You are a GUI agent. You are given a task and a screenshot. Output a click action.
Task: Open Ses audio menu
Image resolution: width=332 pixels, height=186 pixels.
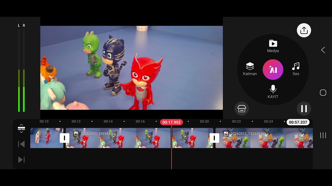[x=296, y=69]
